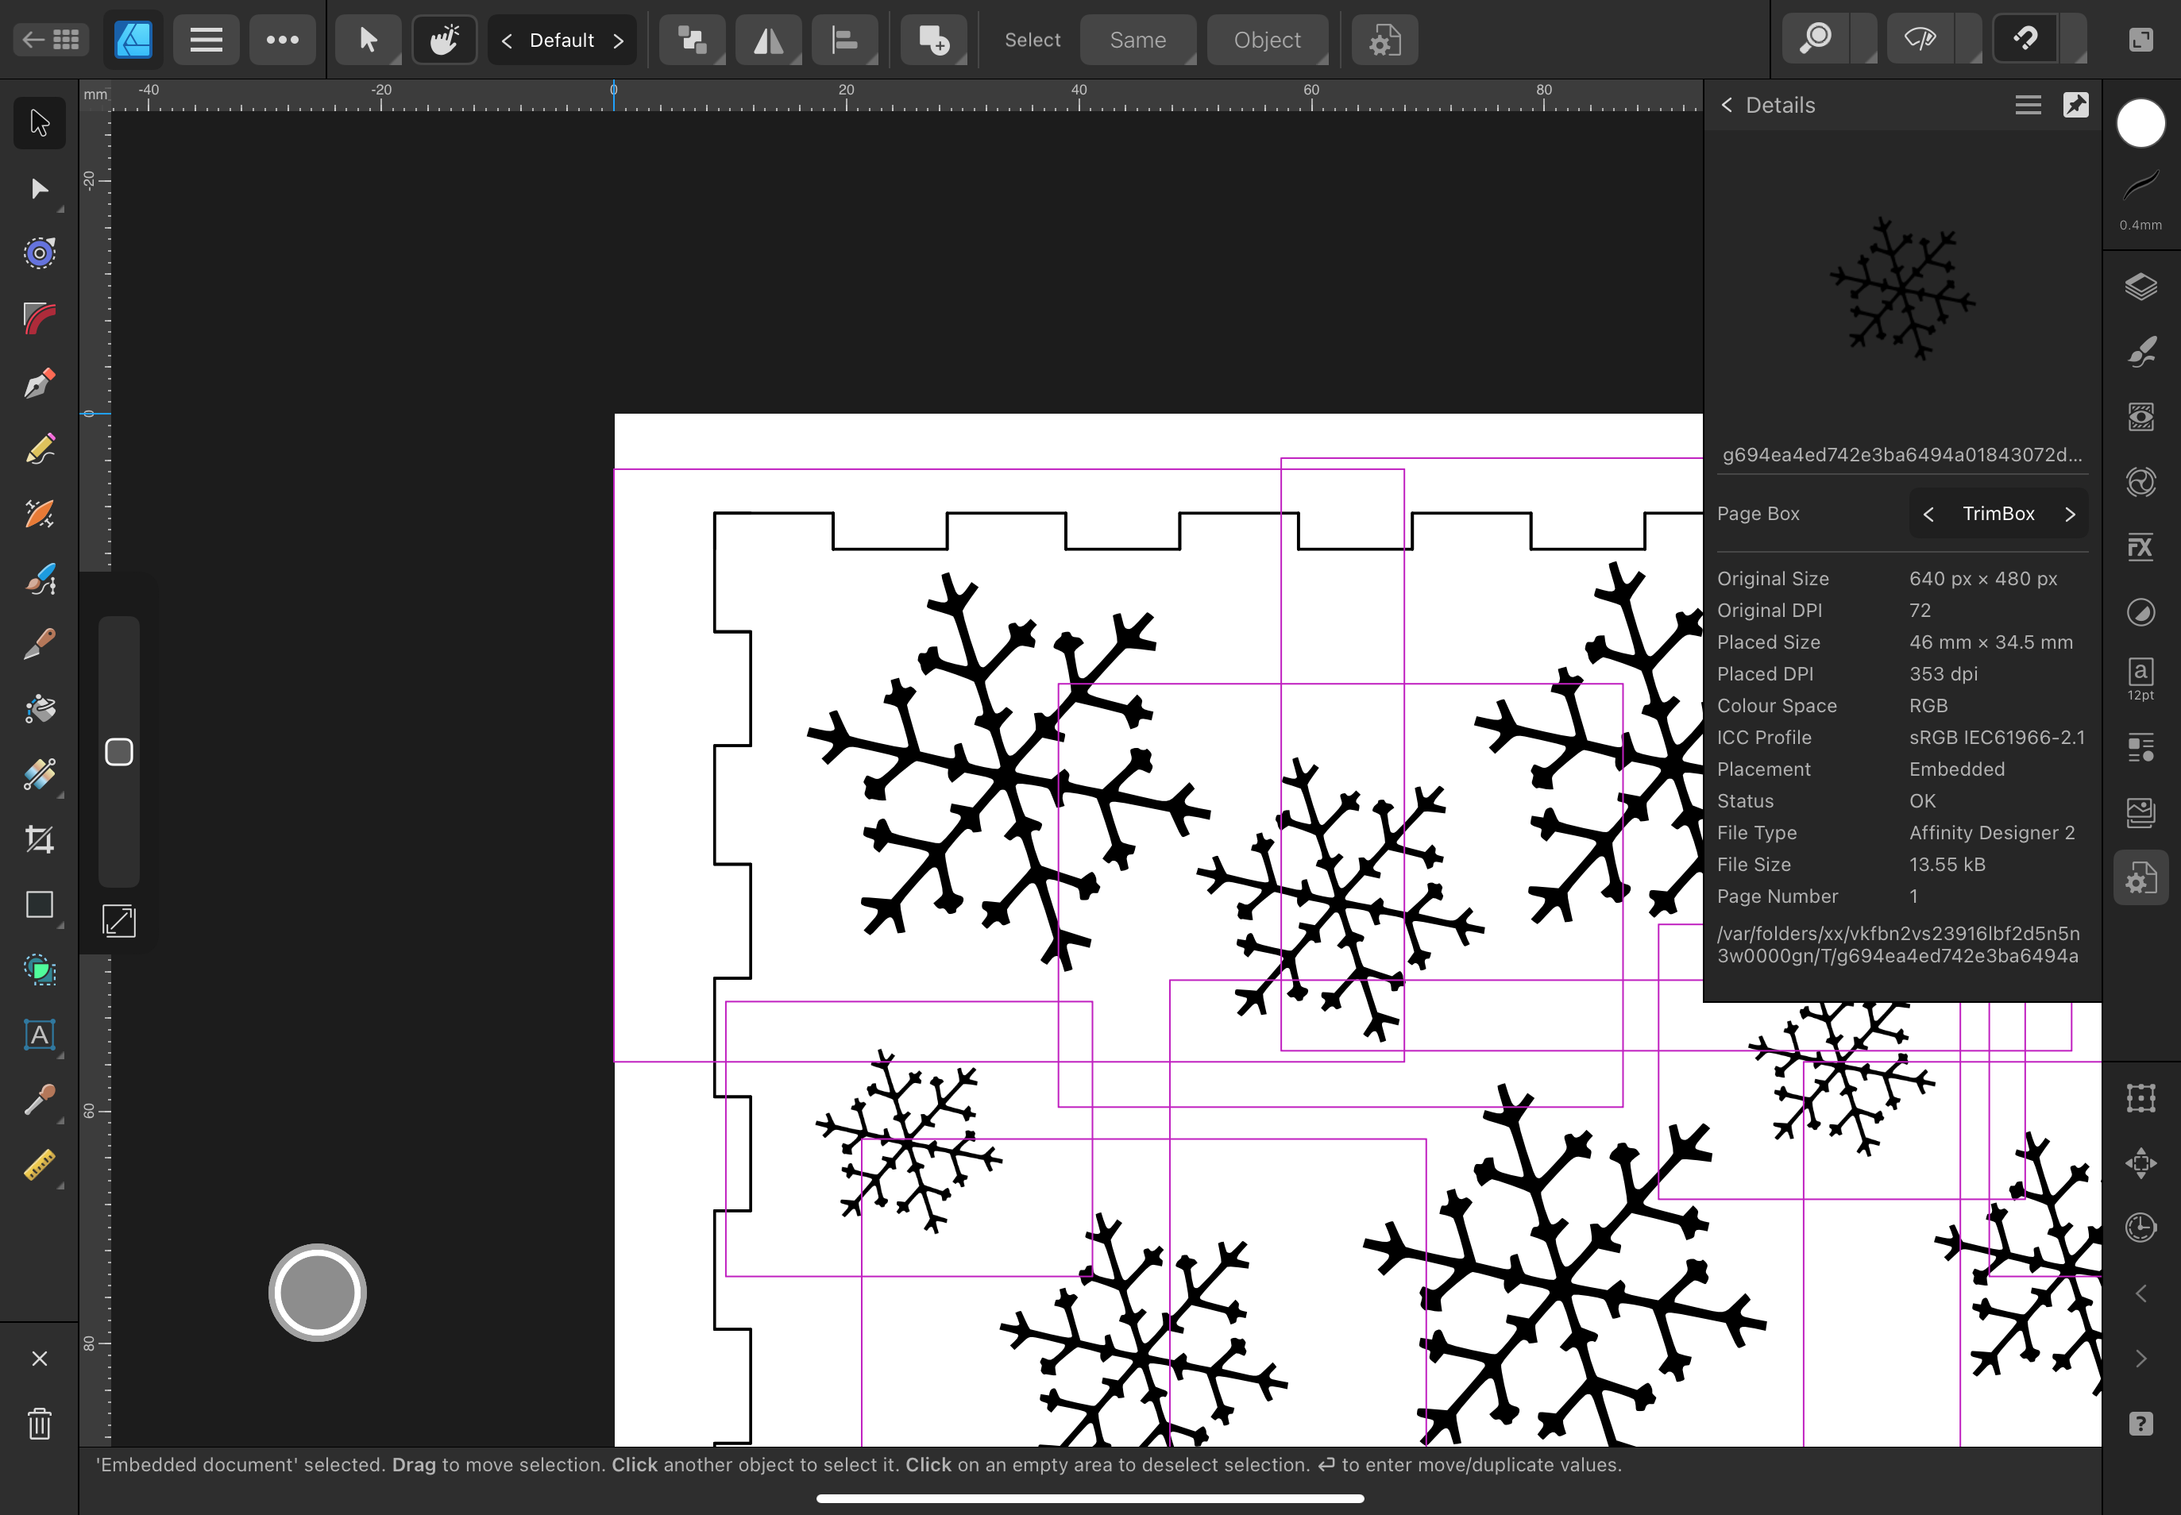2181x1515 pixels.
Task: Select the Move tool in left toolbar
Action: [x=39, y=122]
